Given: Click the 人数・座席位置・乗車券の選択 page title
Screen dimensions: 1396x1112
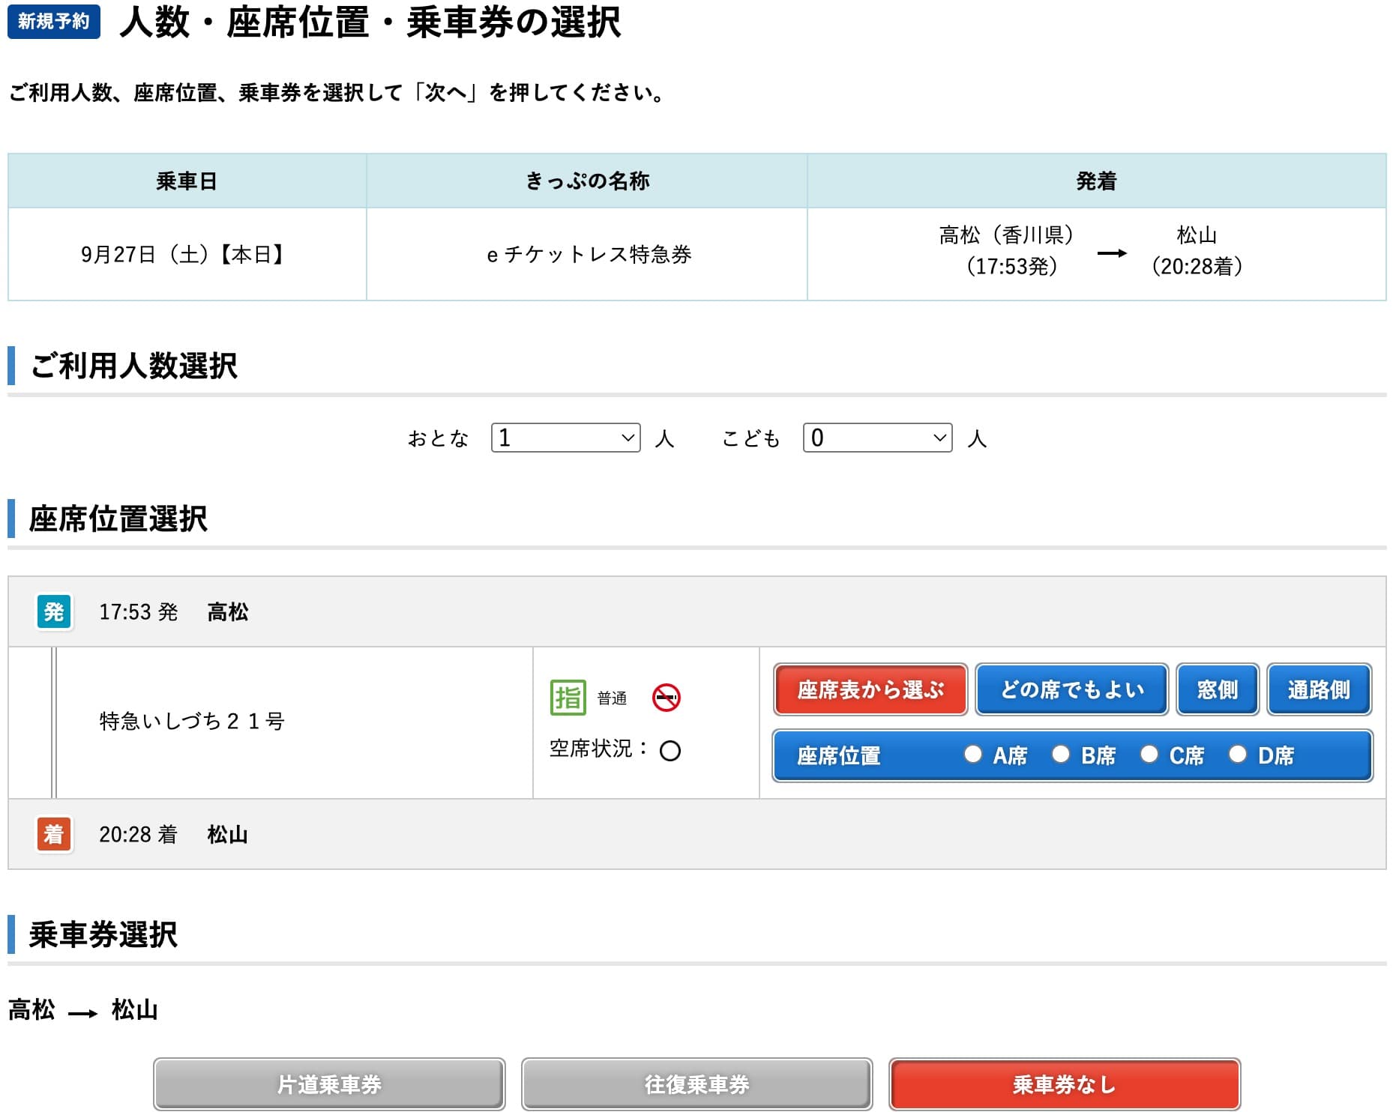Looking at the screenshot, I should 370,22.
